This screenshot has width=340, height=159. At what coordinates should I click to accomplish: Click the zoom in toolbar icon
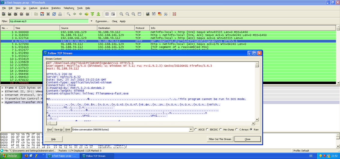point(121,14)
